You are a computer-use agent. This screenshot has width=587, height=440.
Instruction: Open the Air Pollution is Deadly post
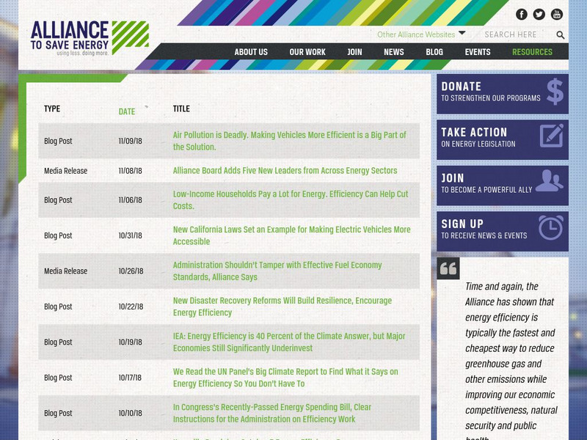[x=289, y=141]
